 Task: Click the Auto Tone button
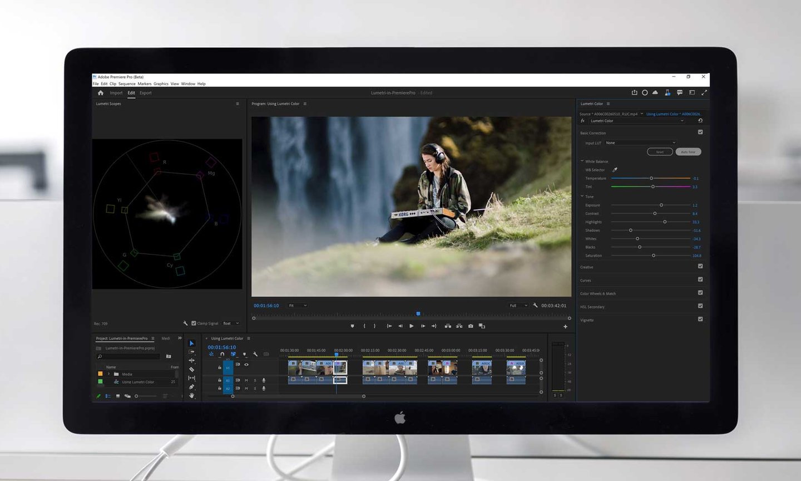688,151
